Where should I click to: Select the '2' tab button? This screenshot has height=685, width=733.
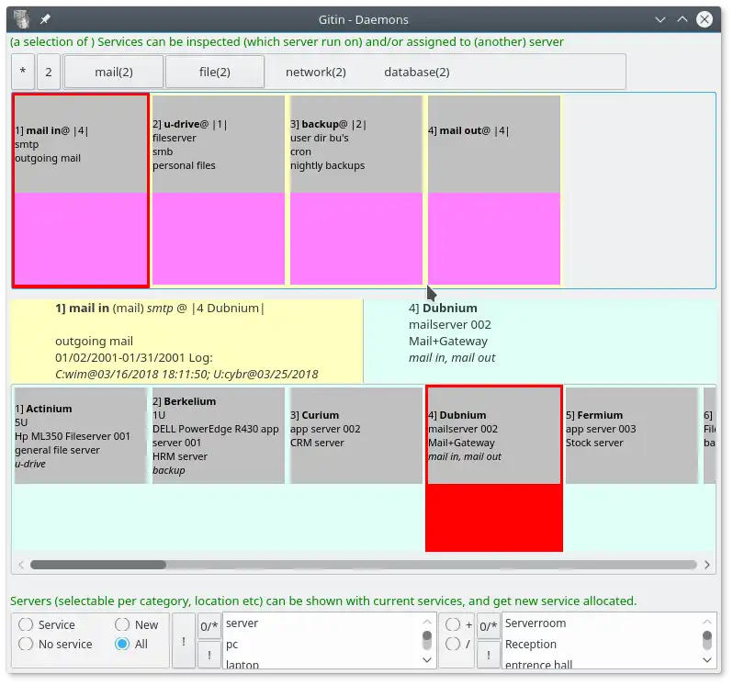[49, 72]
